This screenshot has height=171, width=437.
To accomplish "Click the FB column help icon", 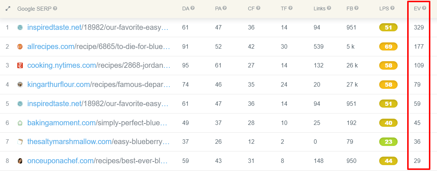I will (x=356, y=8).
